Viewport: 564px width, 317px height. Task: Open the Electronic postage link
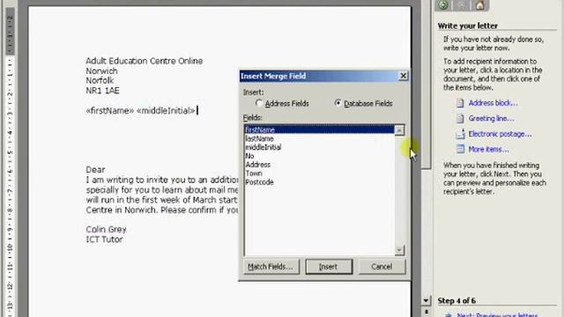coord(500,134)
